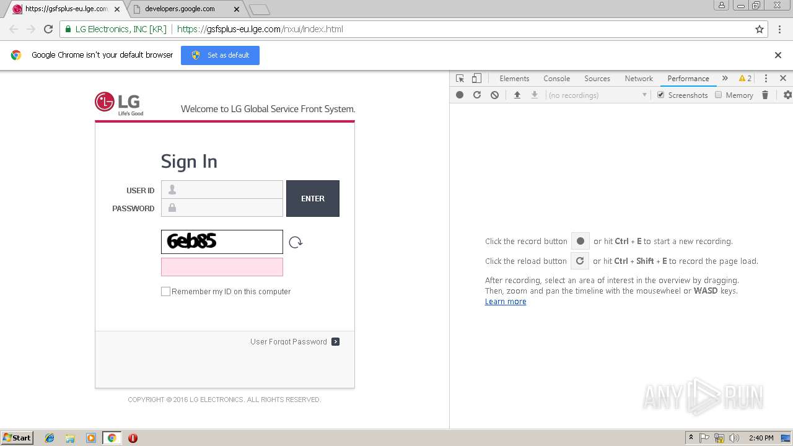
Task: Focus the PASSWORD input field
Action: pyautogui.click(x=222, y=208)
